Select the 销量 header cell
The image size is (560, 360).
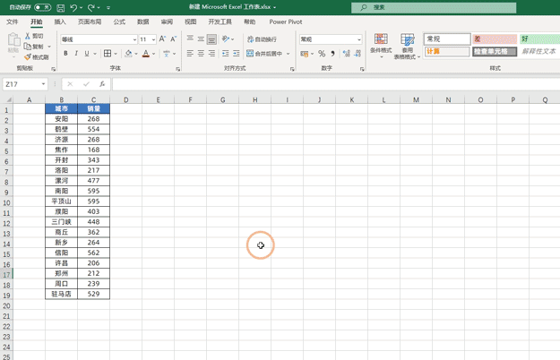(93, 108)
